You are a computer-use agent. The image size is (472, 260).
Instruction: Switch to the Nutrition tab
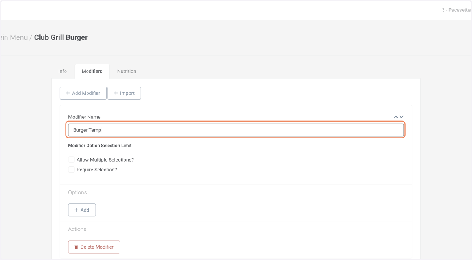pos(127,71)
